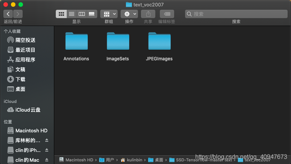Click the iCloud sidebar section header
Viewport: 291px width, 164px height.
(x=10, y=101)
